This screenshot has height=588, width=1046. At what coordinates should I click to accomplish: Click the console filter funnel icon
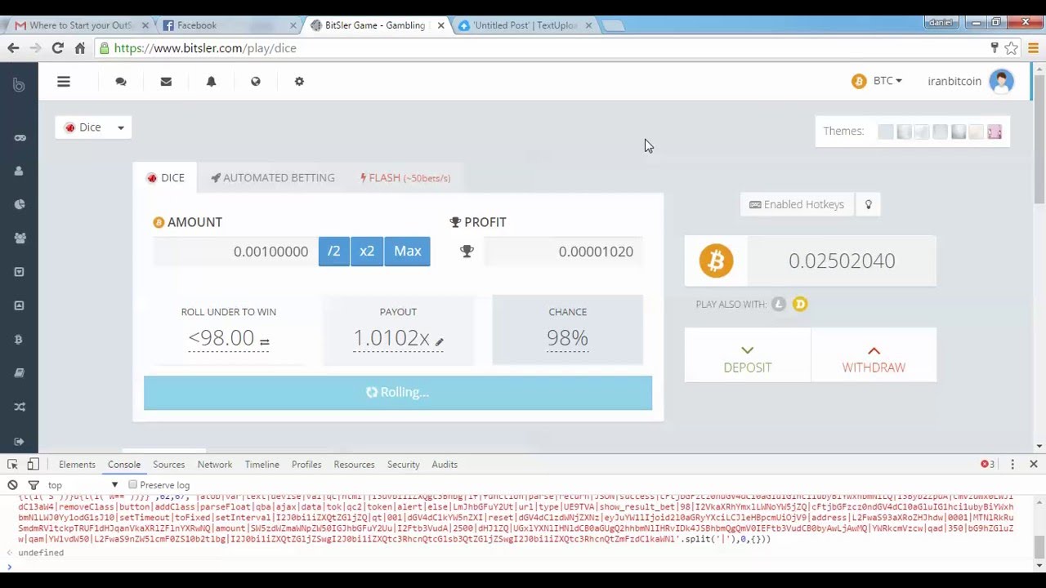point(34,485)
